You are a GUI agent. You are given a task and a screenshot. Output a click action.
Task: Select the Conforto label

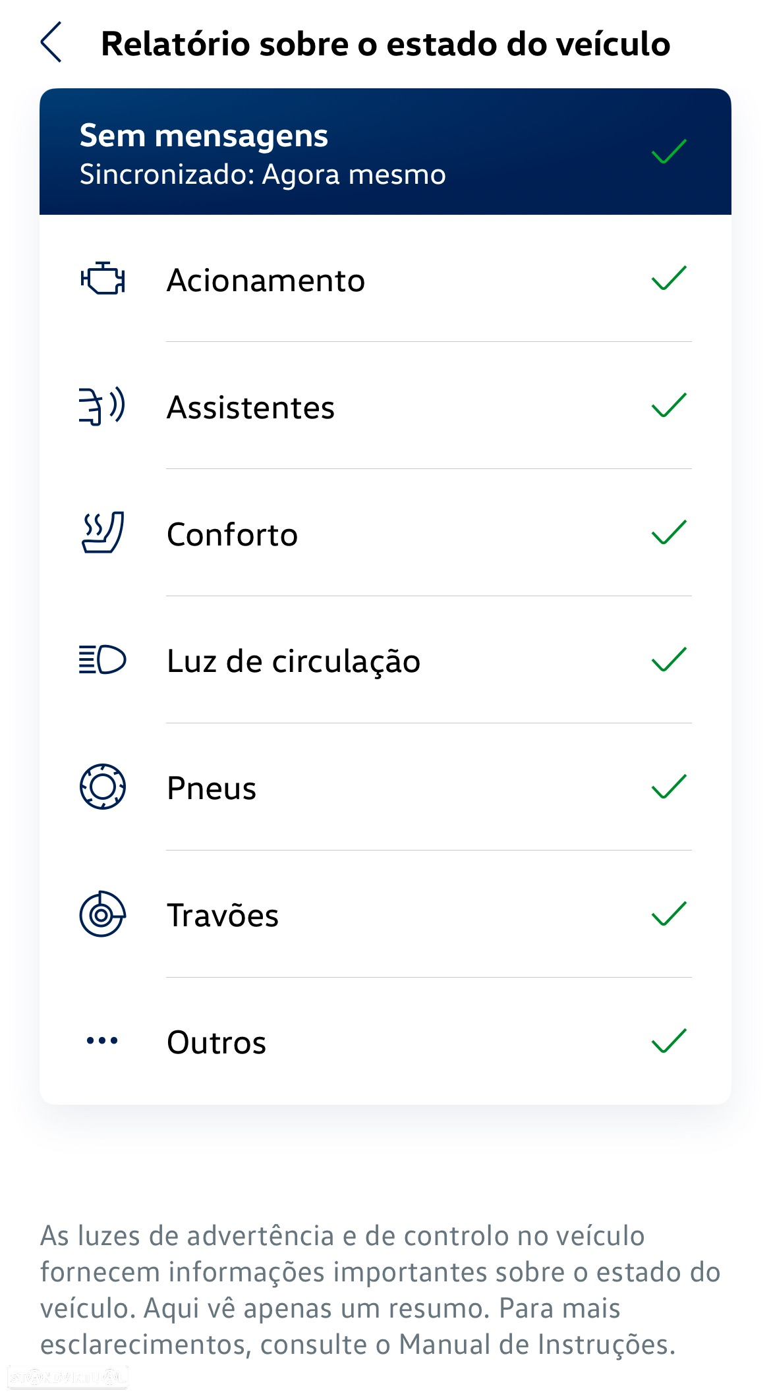pos(232,534)
